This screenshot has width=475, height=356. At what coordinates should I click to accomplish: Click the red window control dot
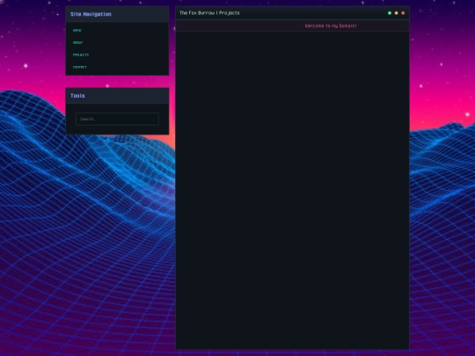pyautogui.click(x=403, y=13)
